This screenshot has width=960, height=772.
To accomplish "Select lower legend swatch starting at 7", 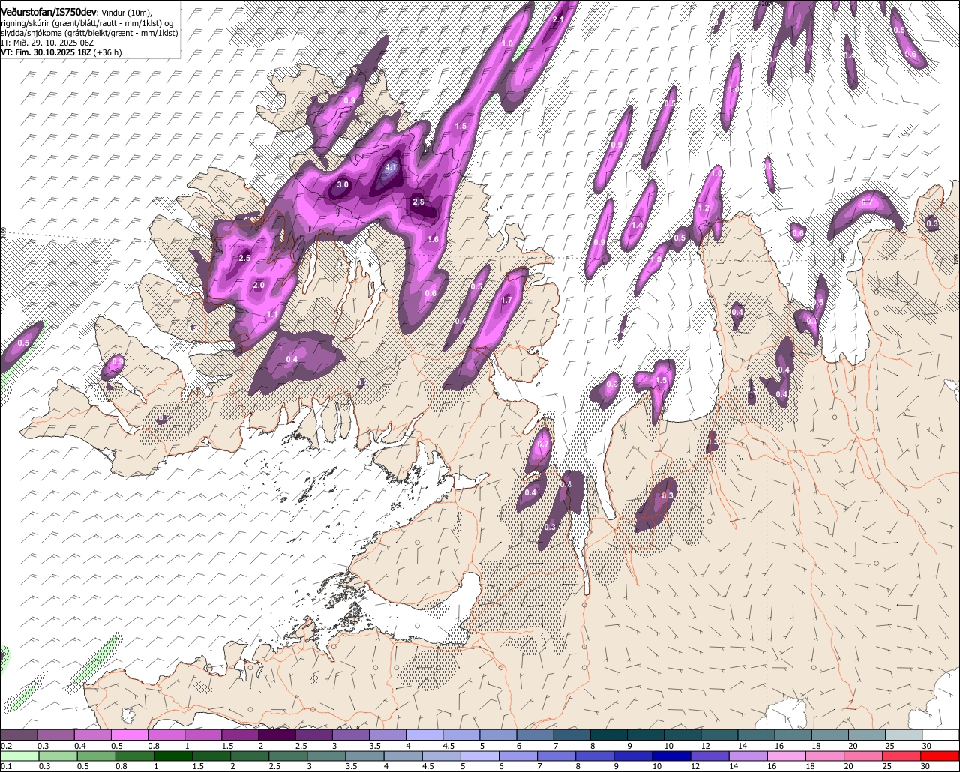I will coord(556,756).
